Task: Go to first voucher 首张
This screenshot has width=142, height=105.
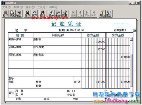Action: (73, 14)
